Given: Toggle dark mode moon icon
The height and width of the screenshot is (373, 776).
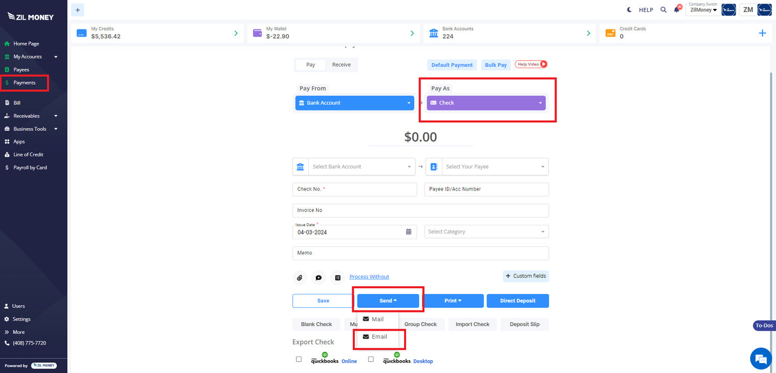Looking at the screenshot, I should pos(630,10).
